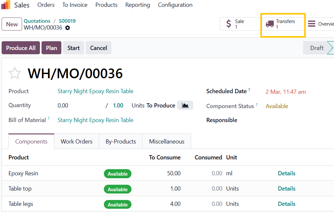Click the Produce All button
The height and width of the screenshot is (212, 334).
(x=21, y=48)
